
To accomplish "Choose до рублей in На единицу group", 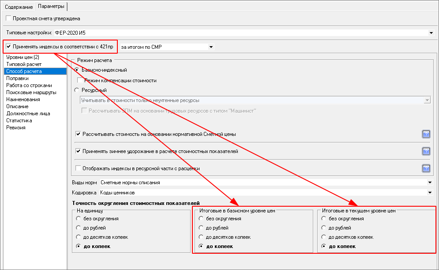I will point(79,228).
